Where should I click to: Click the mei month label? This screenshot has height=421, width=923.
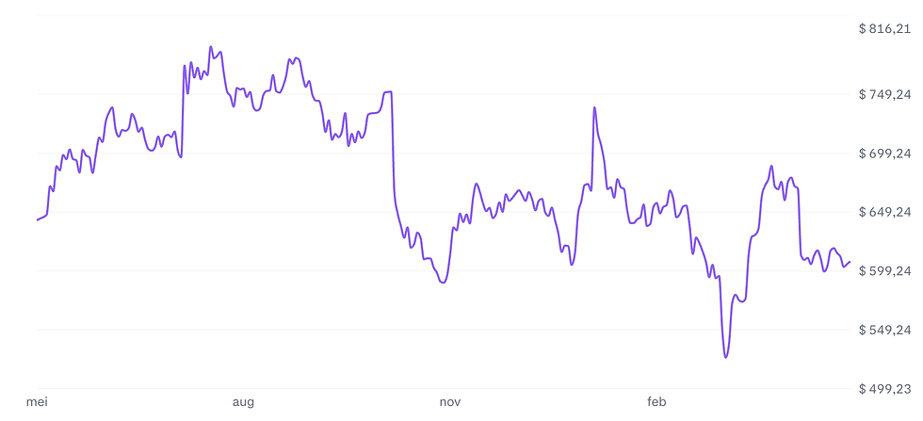[x=37, y=402]
